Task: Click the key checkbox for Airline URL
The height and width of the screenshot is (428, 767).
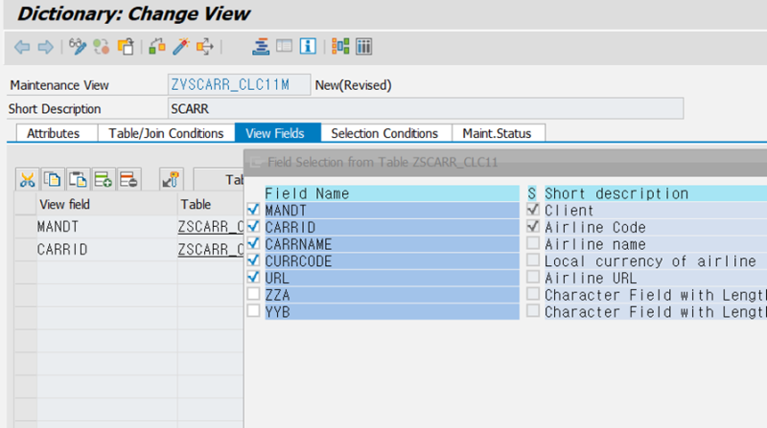Action: [x=533, y=277]
